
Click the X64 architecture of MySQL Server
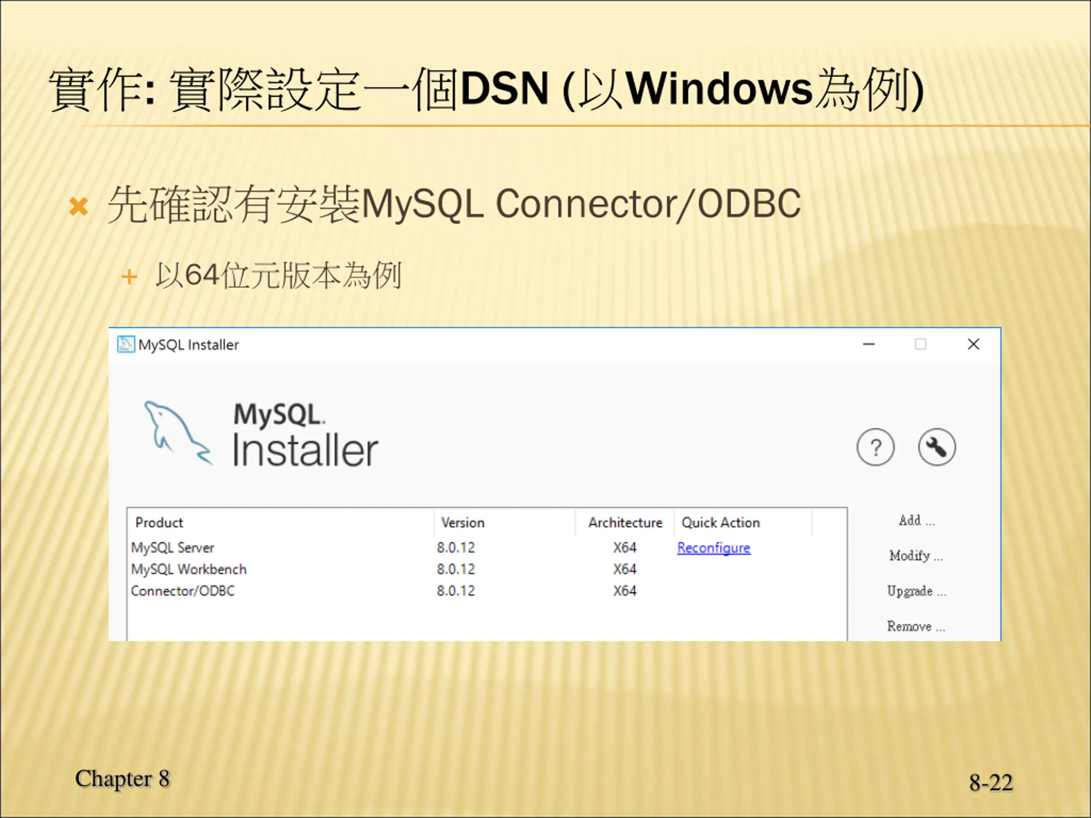pyautogui.click(x=624, y=548)
